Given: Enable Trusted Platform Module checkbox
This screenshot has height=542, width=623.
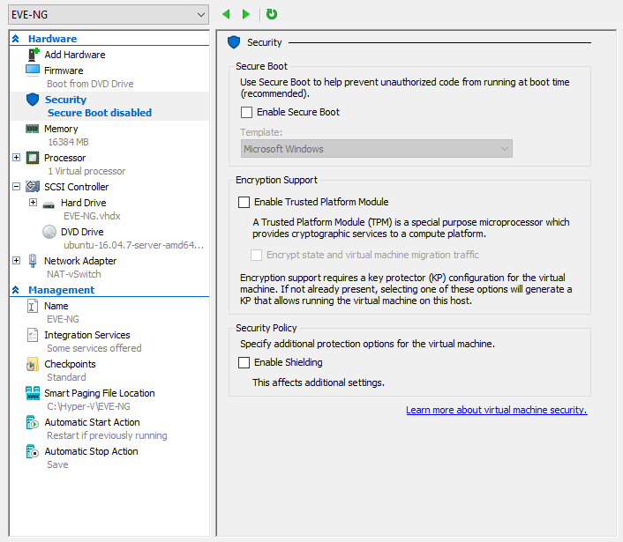Looking at the screenshot, I should (244, 202).
